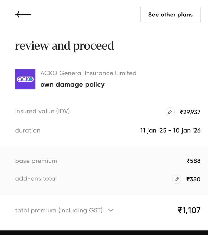The height and width of the screenshot is (235, 208).
Task: Tap the review and proceed heading
Action: click(64, 46)
